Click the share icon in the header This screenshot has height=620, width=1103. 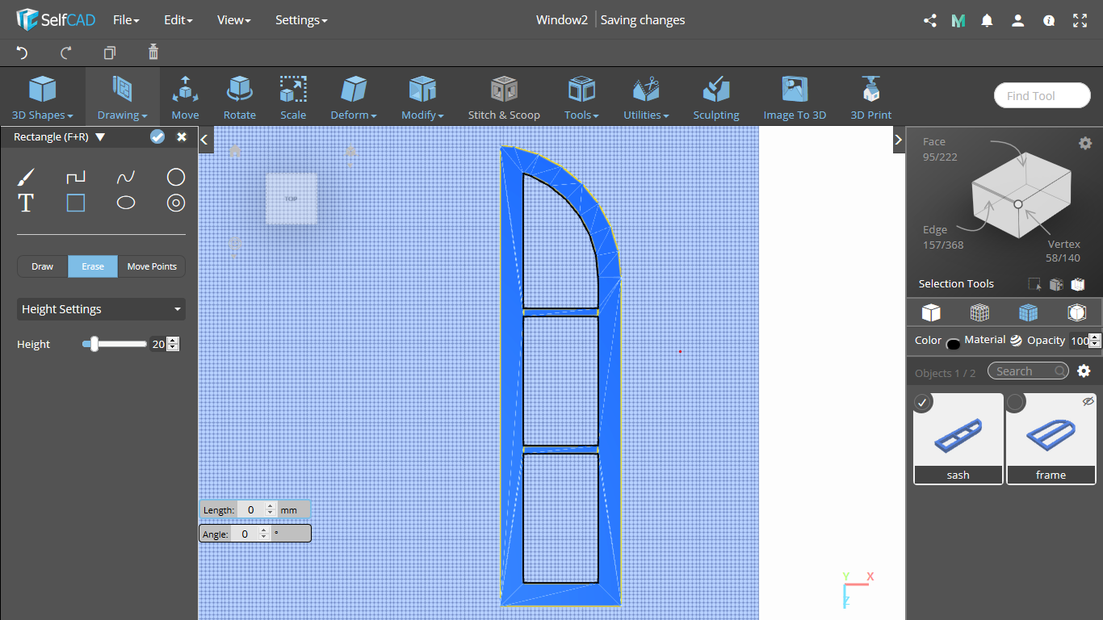tap(930, 21)
